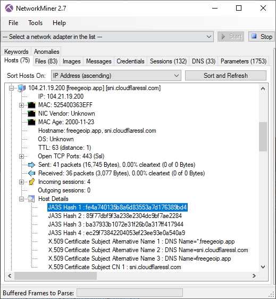Click the Sort and Refresh button
This screenshot has height=299, width=276.
tap(225, 76)
